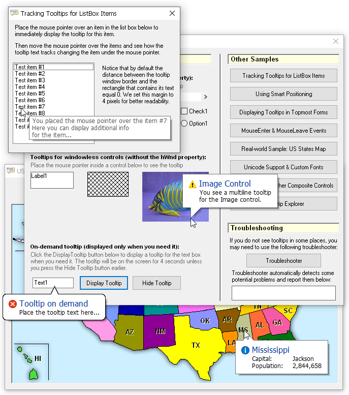Click the scroll right arrow
The height and width of the screenshot is (395, 349).
(x=205, y=97)
